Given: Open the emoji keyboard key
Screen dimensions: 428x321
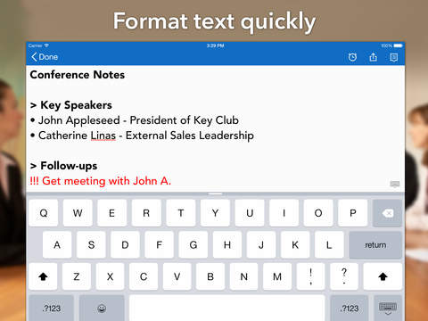Looking at the screenshot, I should [x=102, y=309].
